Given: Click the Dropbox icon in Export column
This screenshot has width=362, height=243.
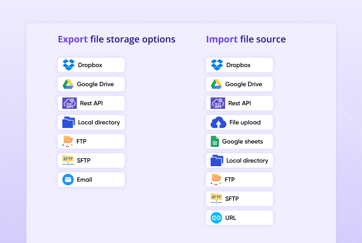Looking at the screenshot, I should (x=68, y=65).
